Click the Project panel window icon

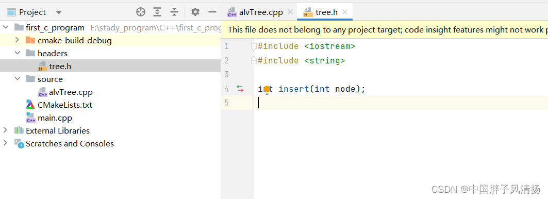[x=11, y=12]
